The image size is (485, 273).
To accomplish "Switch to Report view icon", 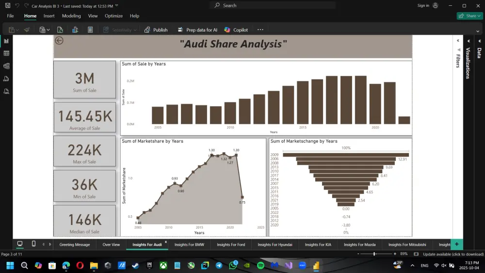I will (x=6, y=41).
